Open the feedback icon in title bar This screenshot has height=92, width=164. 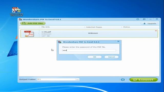[144, 19]
